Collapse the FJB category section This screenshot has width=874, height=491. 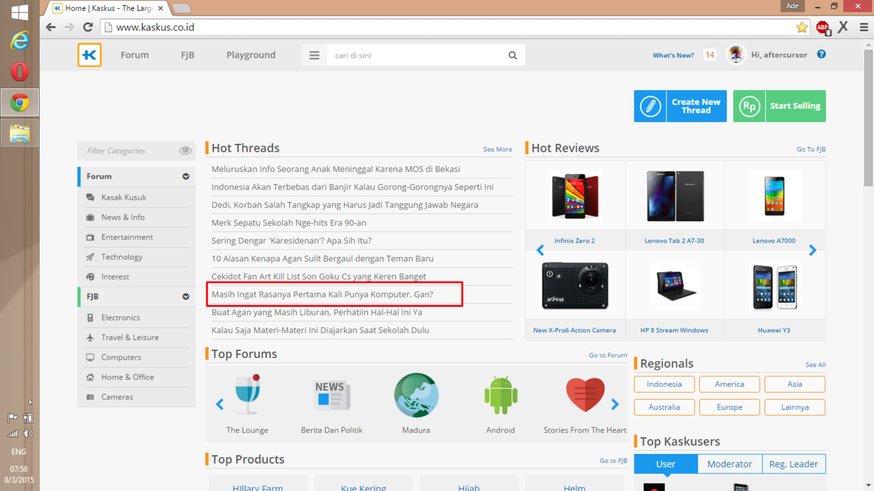186,297
